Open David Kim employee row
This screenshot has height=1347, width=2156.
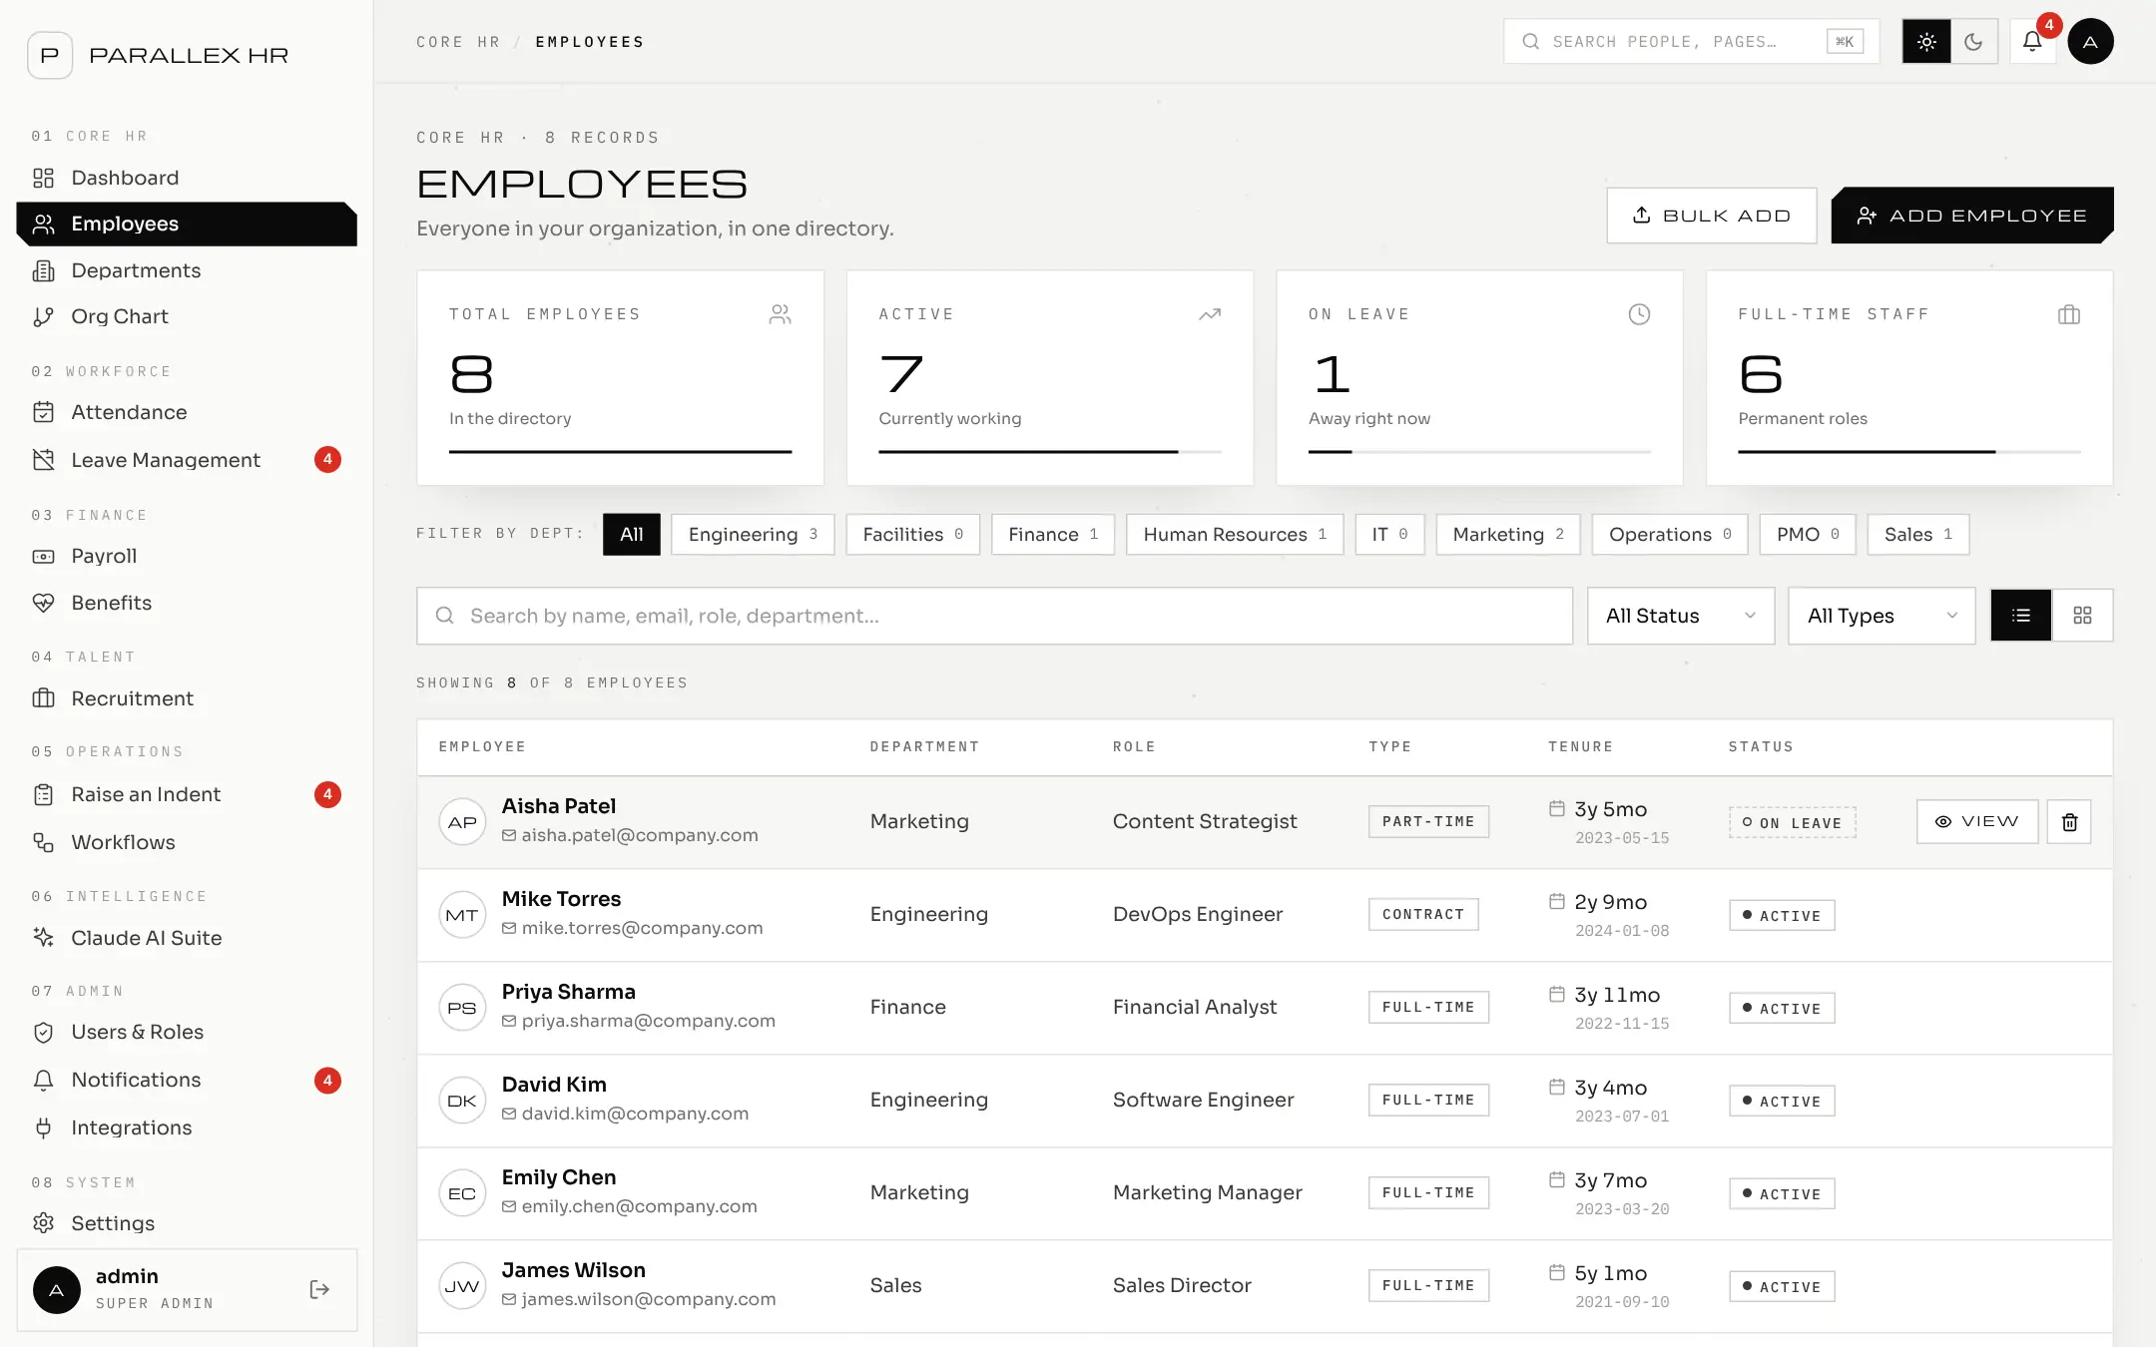coord(1265,1101)
